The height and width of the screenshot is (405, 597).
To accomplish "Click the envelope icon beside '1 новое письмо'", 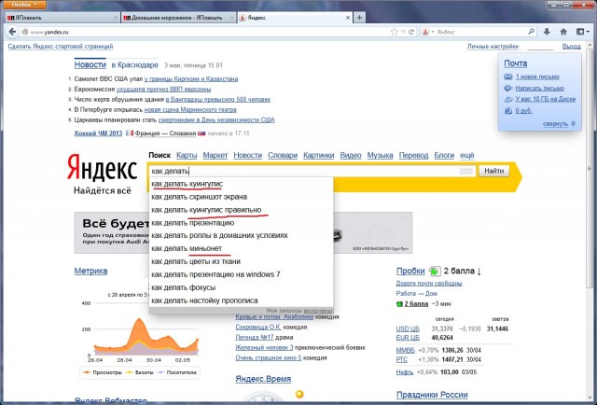I will pos(508,76).
